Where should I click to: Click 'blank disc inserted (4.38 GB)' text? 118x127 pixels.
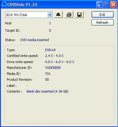click(47, 91)
